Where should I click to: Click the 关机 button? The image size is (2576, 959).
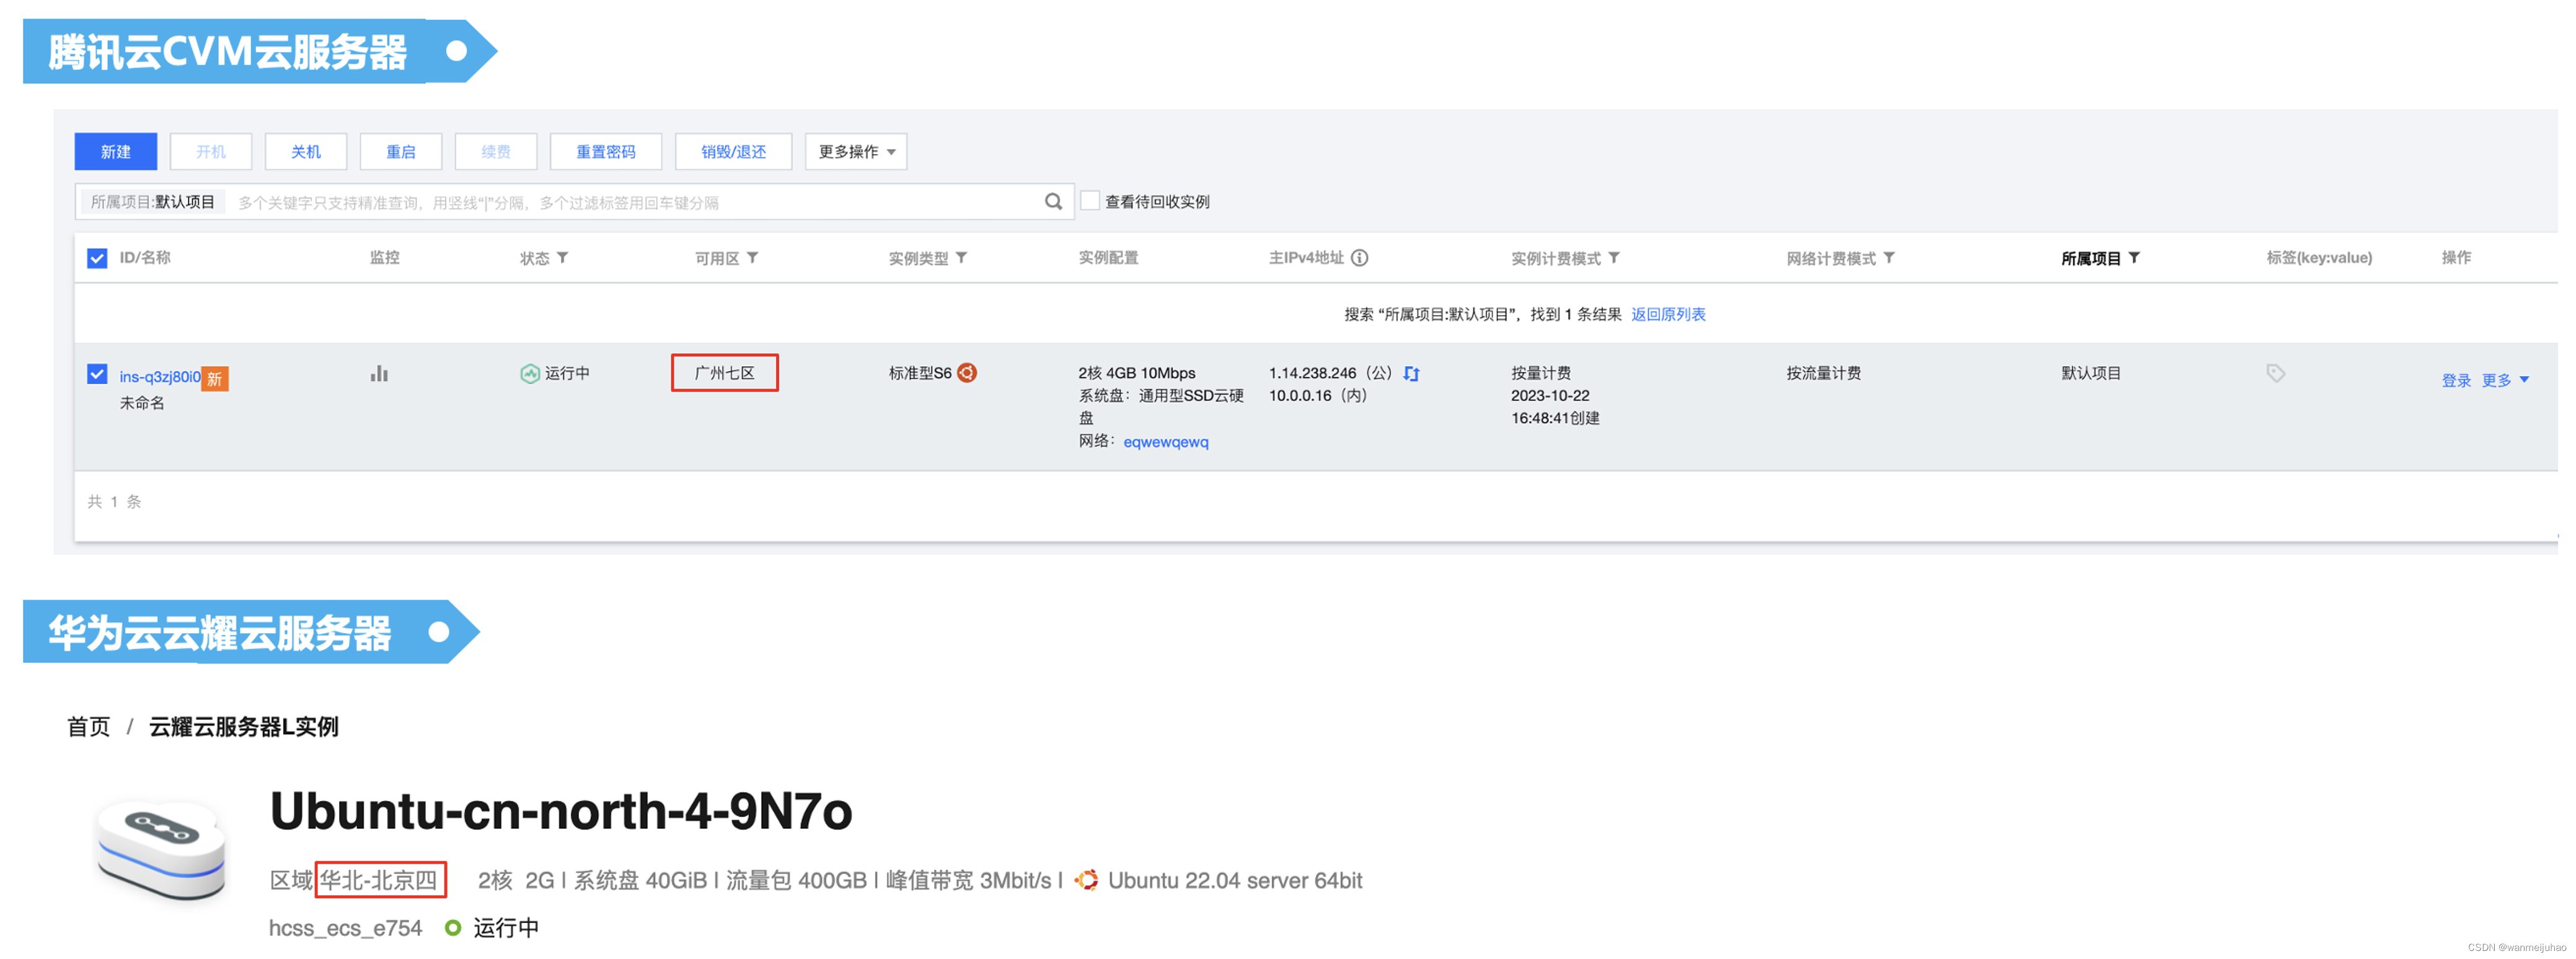point(306,152)
